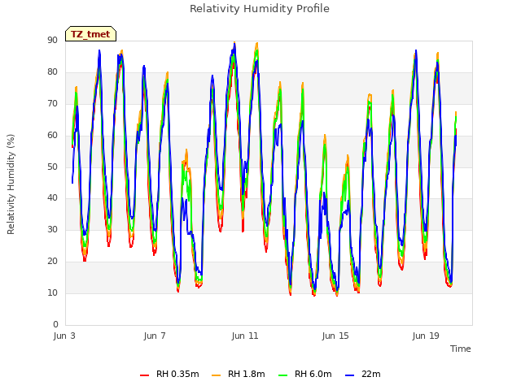Click the 20 y-axis tick label

tap(52, 262)
